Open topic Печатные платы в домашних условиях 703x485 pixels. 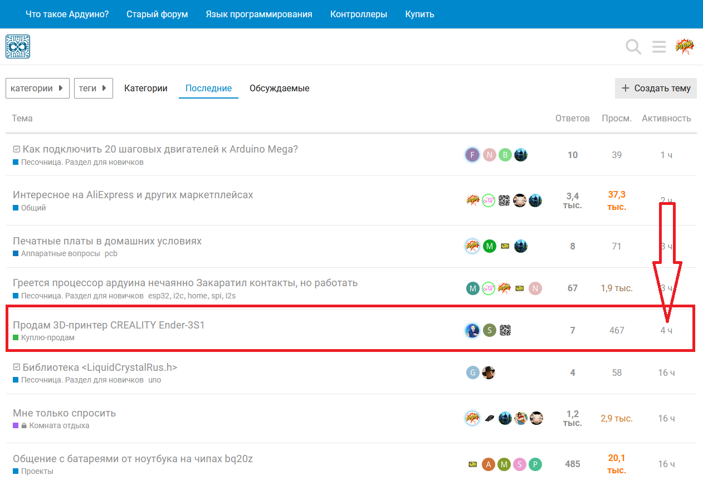click(107, 241)
